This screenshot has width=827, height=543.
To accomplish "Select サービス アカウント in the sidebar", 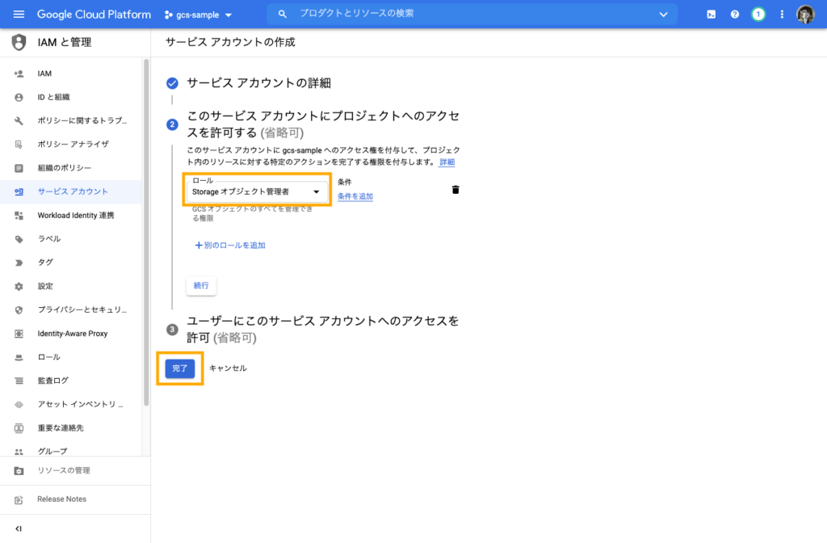I will click(x=73, y=192).
